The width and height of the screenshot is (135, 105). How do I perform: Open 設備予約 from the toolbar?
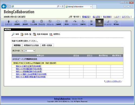[x=83, y=22]
